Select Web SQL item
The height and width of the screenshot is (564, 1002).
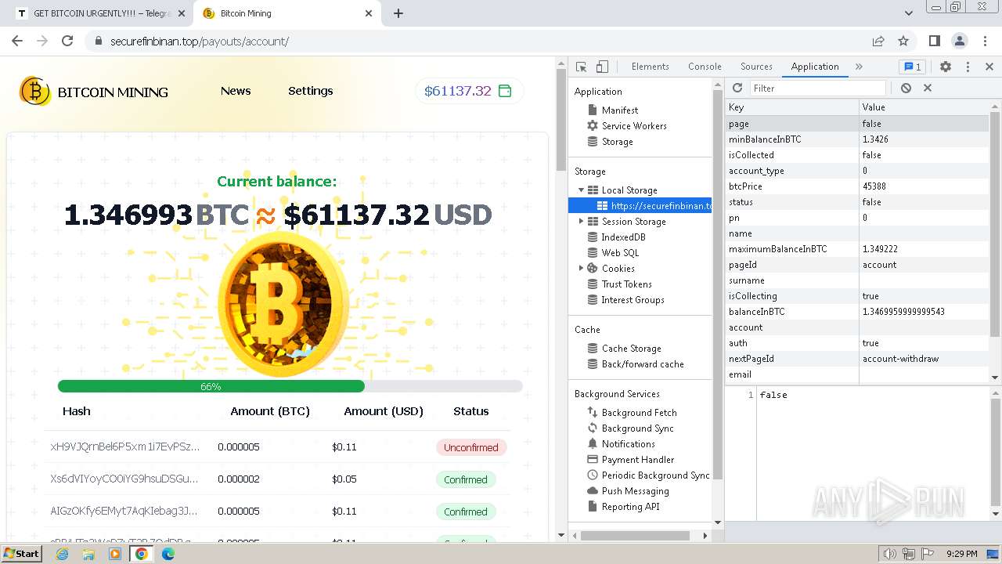click(620, 253)
